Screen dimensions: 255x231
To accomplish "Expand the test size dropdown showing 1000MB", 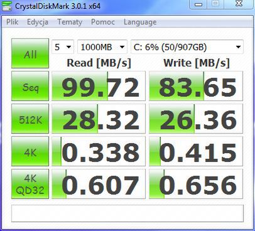I will (102, 47).
